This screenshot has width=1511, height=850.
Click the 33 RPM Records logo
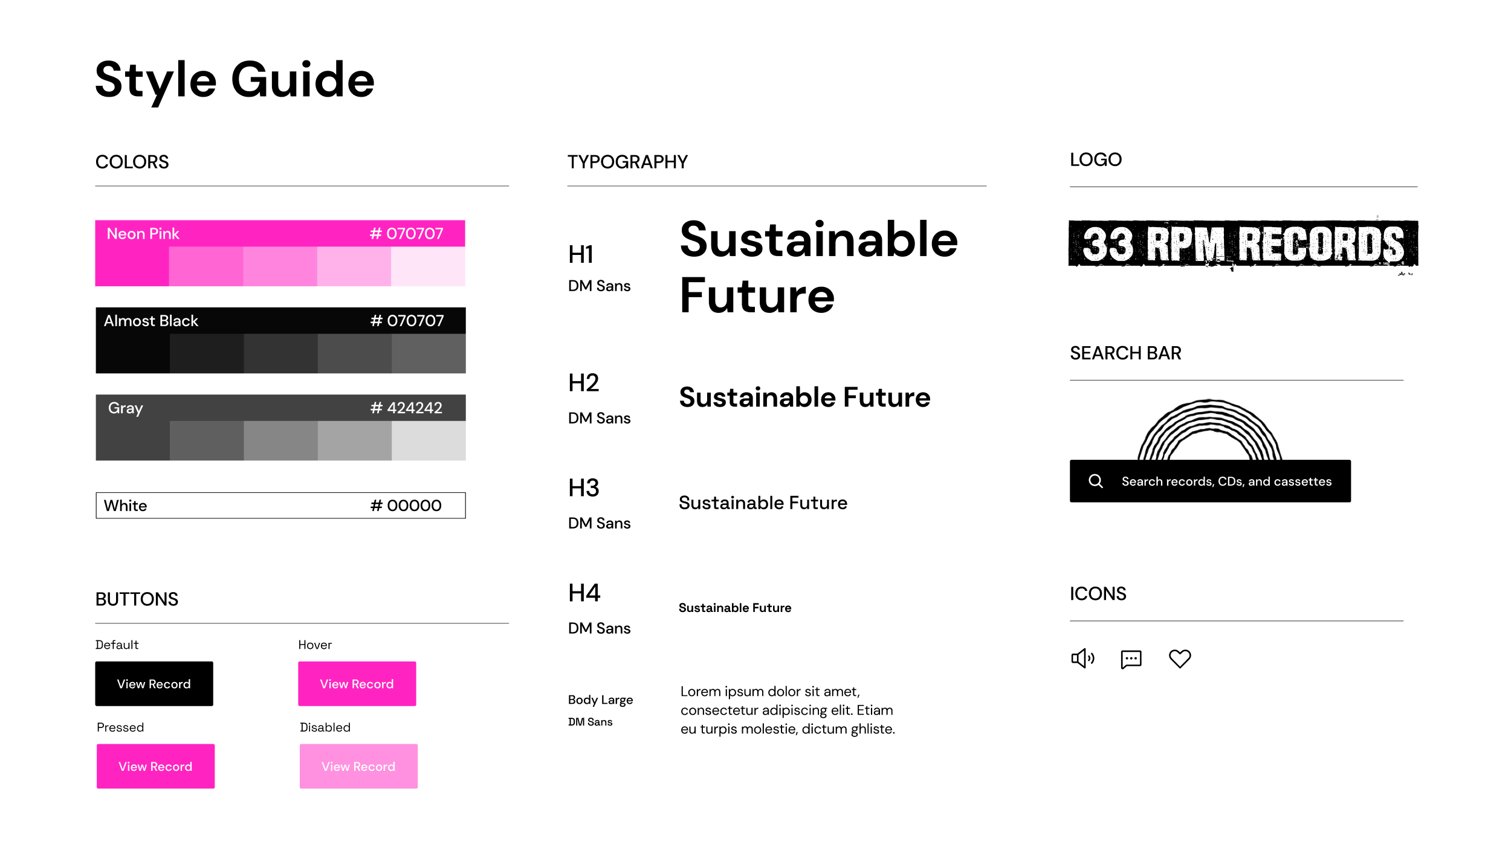[x=1243, y=244]
